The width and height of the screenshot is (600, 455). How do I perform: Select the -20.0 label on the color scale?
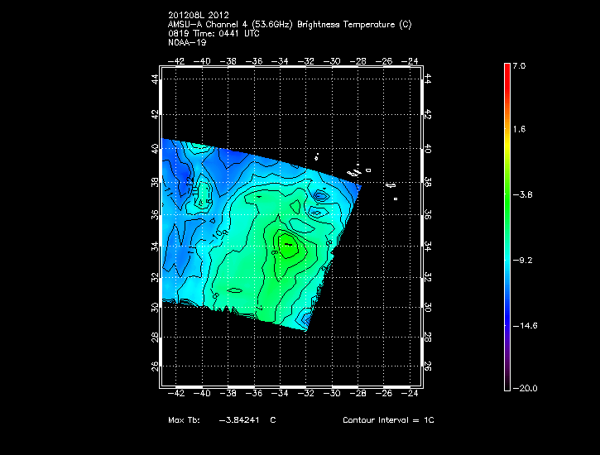524,388
